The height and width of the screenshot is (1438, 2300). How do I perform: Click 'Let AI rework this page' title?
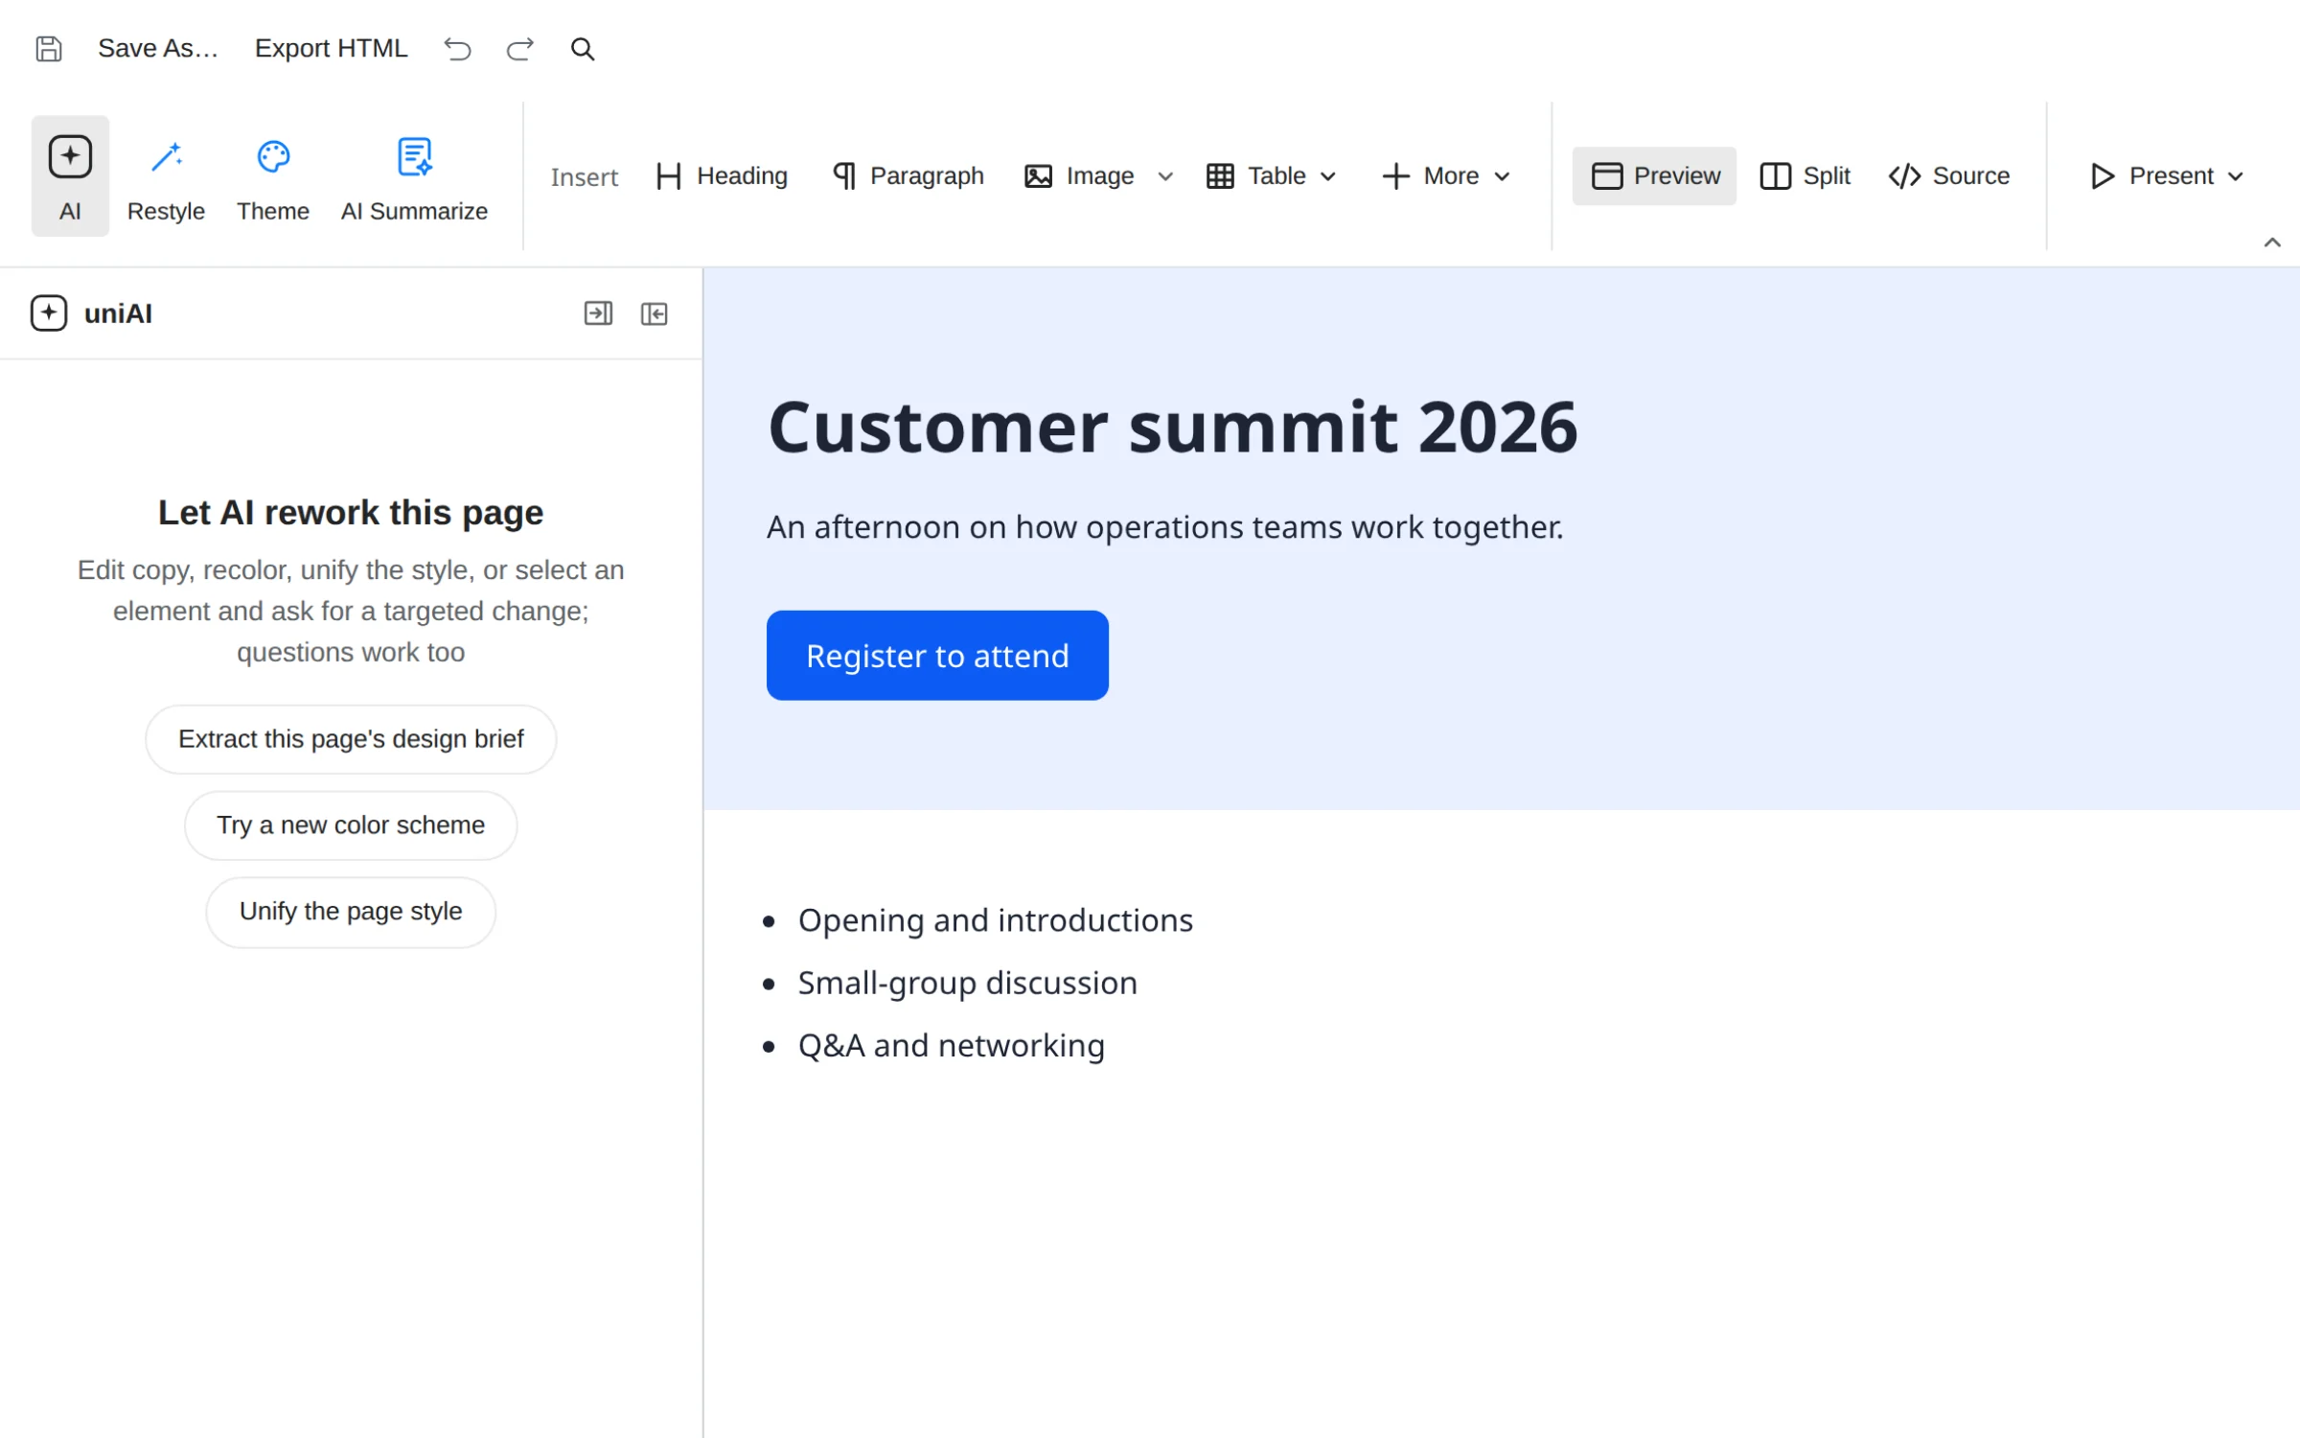click(351, 513)
